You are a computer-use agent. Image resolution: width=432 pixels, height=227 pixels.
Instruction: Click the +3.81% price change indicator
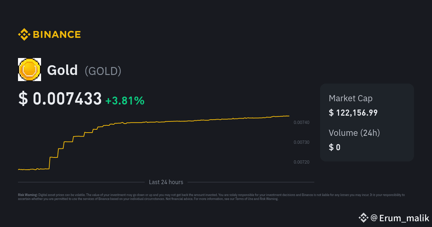coord(125,101)
